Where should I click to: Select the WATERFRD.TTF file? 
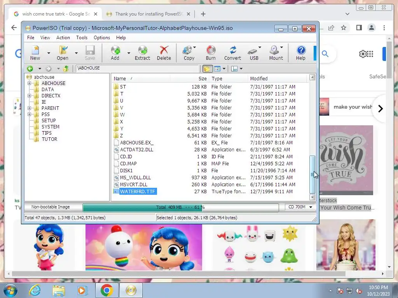(x=137, y=192)
